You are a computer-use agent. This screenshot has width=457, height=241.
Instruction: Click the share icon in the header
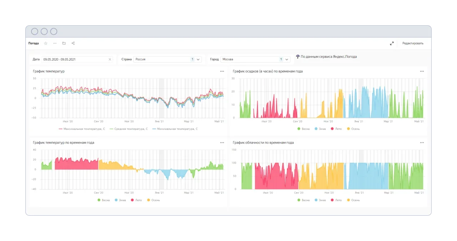pyautogui.click(x=73, y=43)
